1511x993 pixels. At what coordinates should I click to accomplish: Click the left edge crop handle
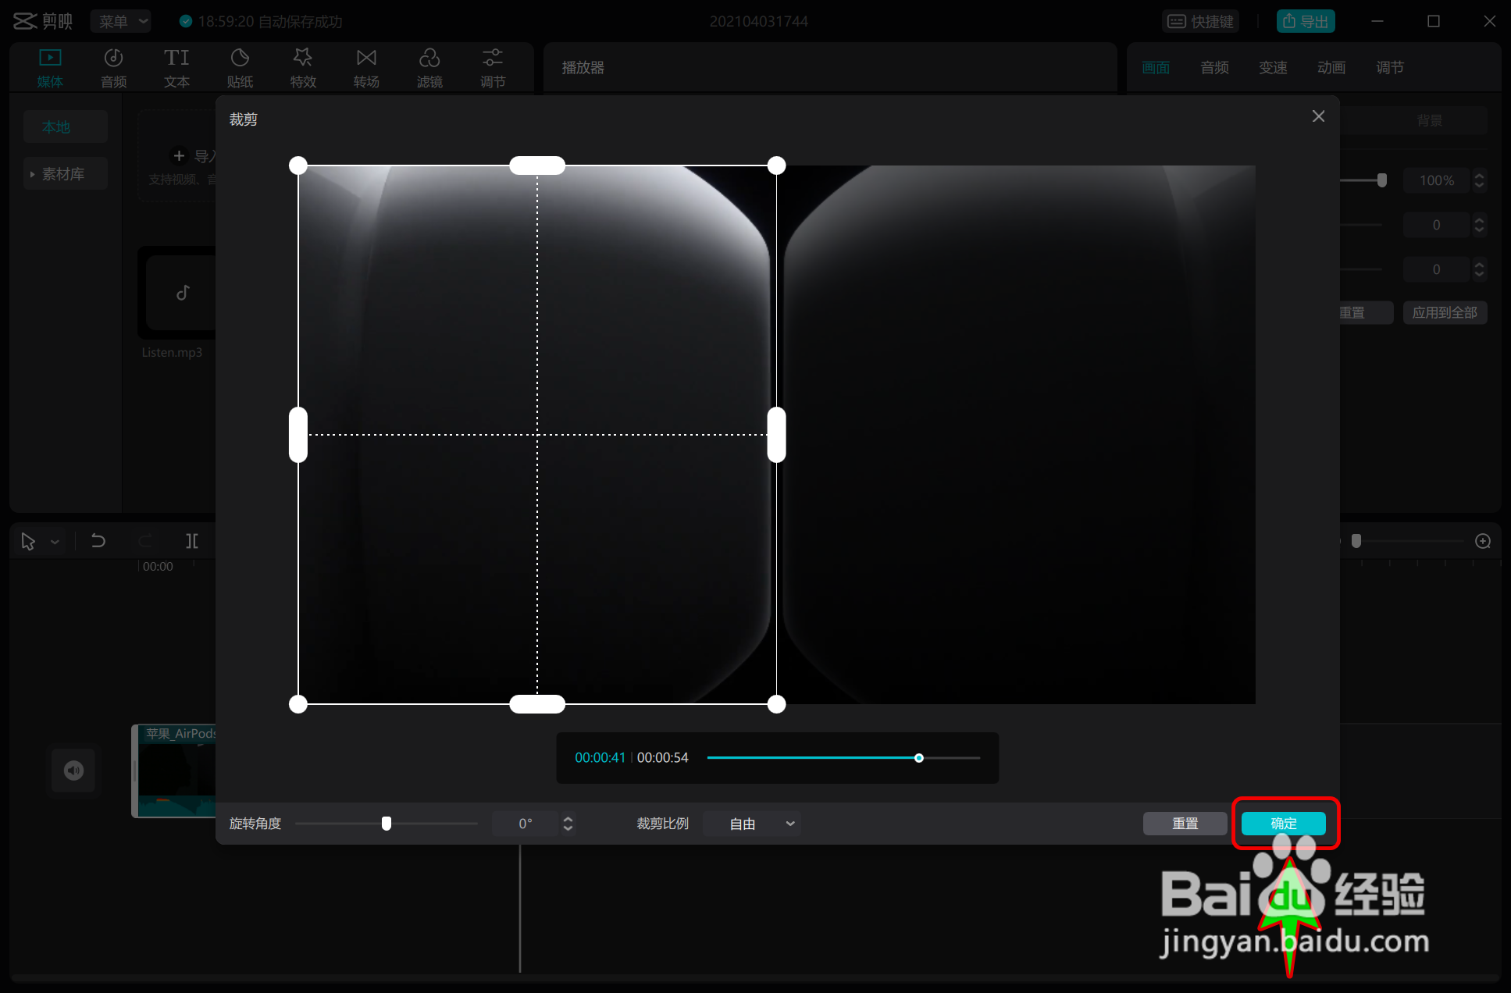click(x=298, y=435)
